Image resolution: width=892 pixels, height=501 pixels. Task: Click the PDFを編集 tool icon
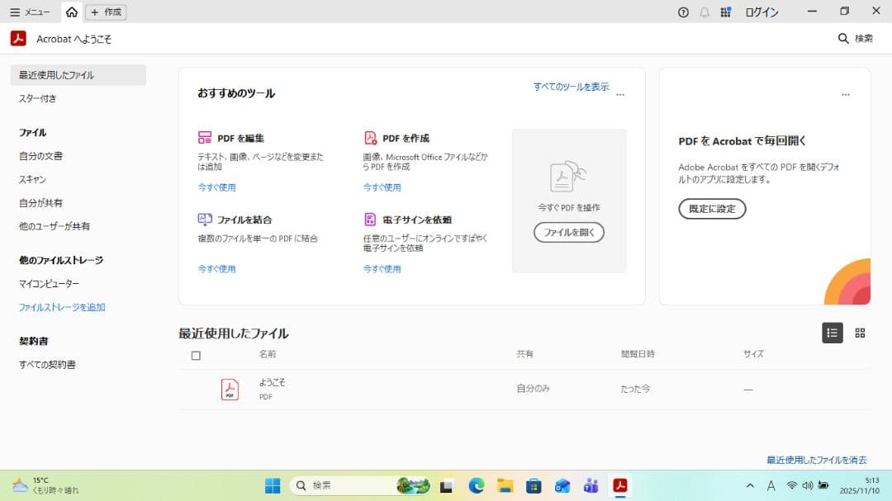pos(205,138)
